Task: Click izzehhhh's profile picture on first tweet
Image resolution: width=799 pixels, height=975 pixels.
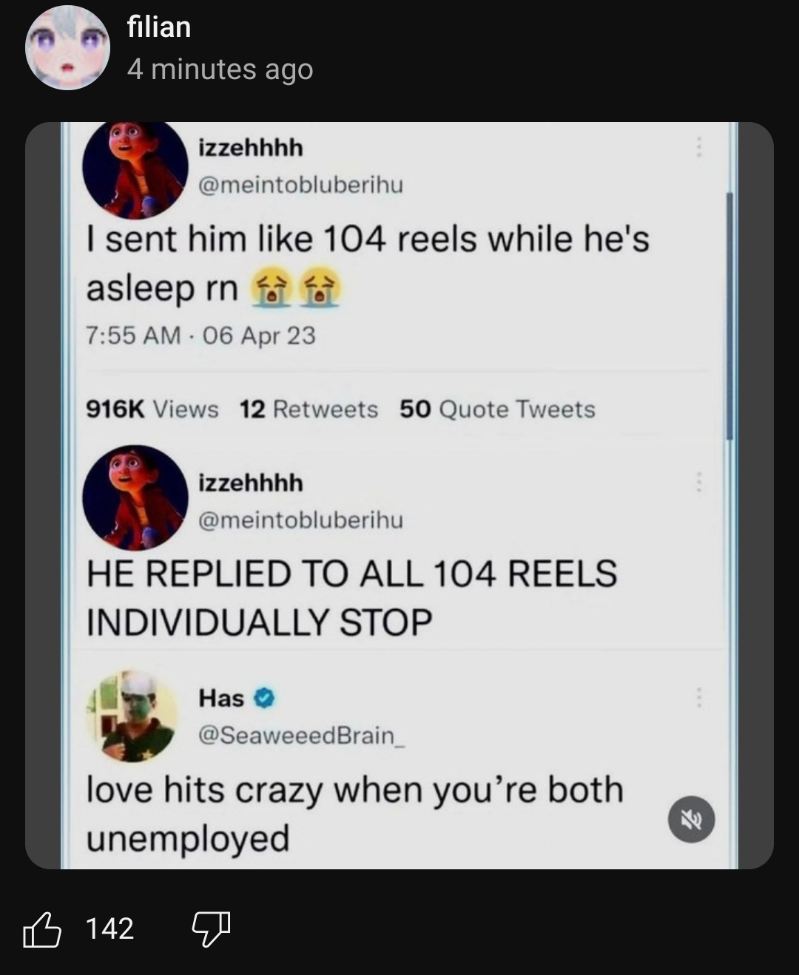Action: [135, 170]
